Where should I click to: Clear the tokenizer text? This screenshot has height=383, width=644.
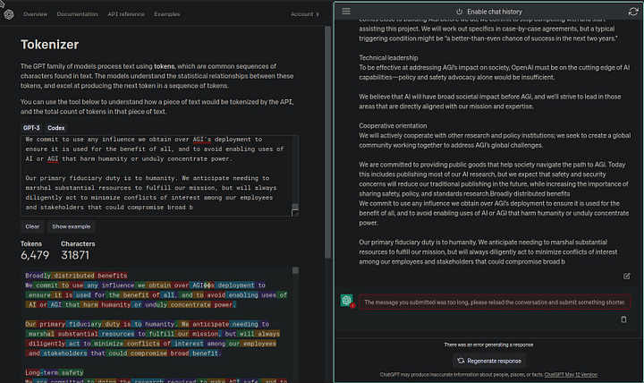coord(32,226)
